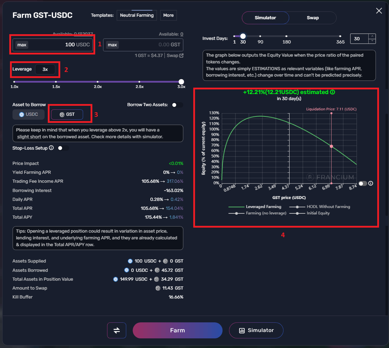The height and width of the screenshot is (348, 389).
Task: Switch to the Swap tab
Action: (313, 18)
